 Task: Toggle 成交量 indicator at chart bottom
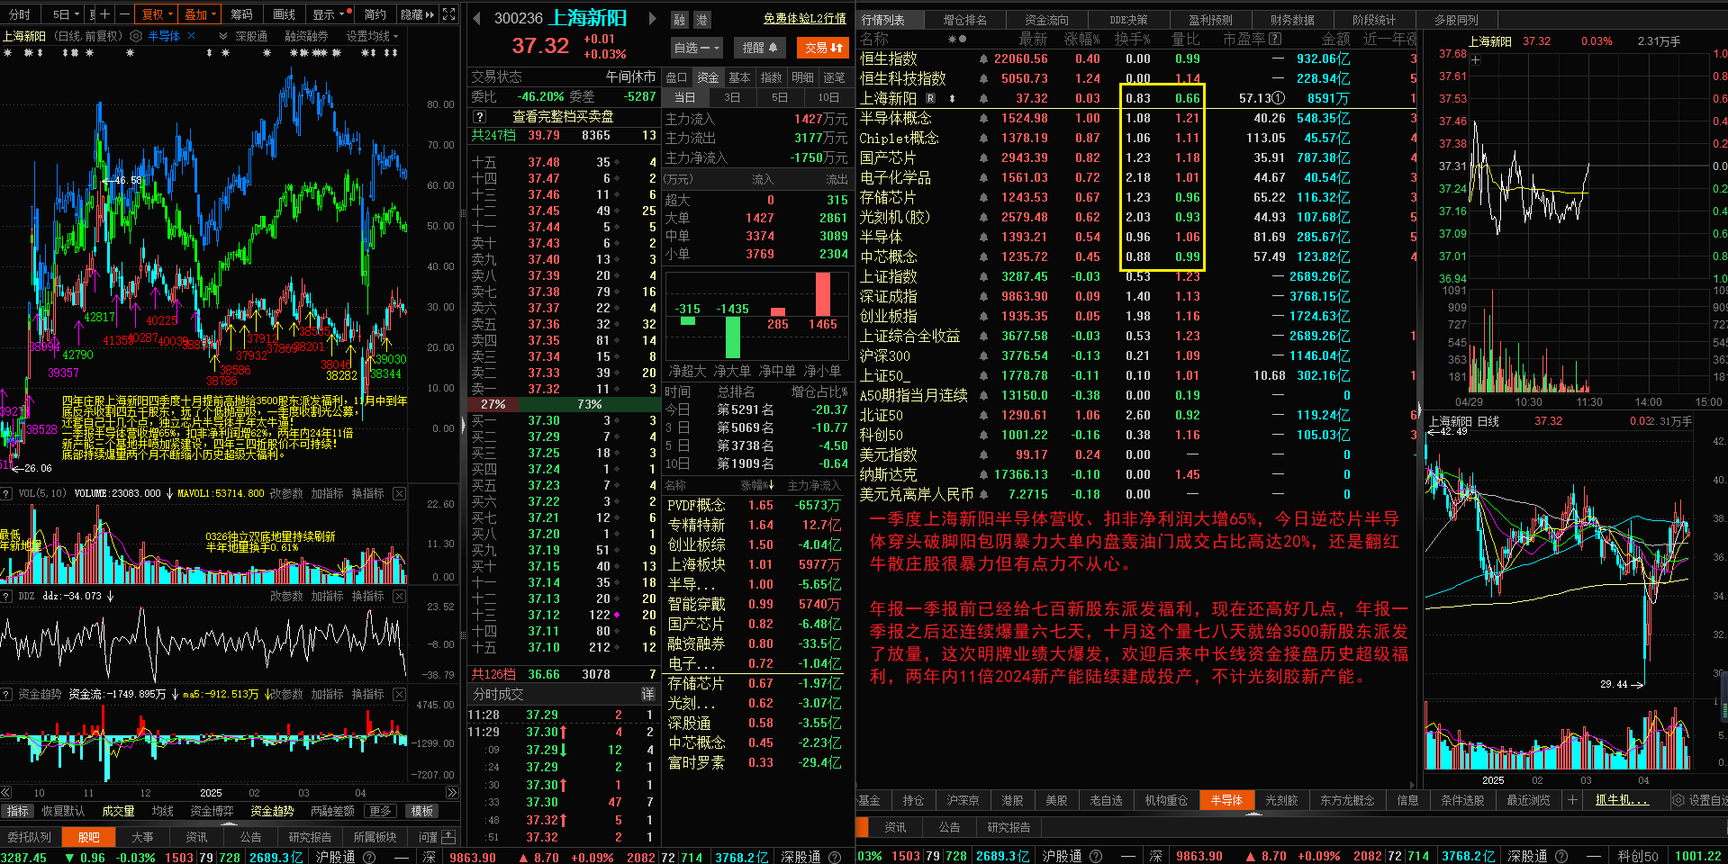[118, 811]
